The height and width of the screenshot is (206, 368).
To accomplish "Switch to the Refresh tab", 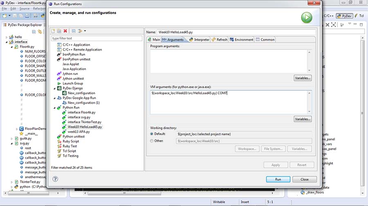I will pos(220,40).
